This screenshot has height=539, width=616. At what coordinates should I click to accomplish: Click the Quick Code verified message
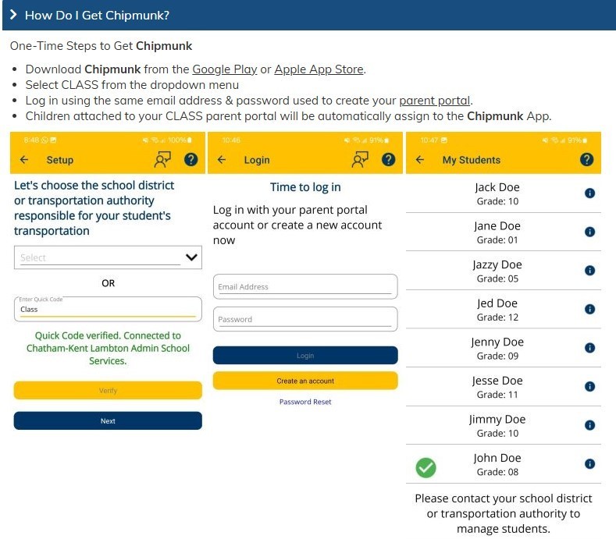click(x=108, y=348)
